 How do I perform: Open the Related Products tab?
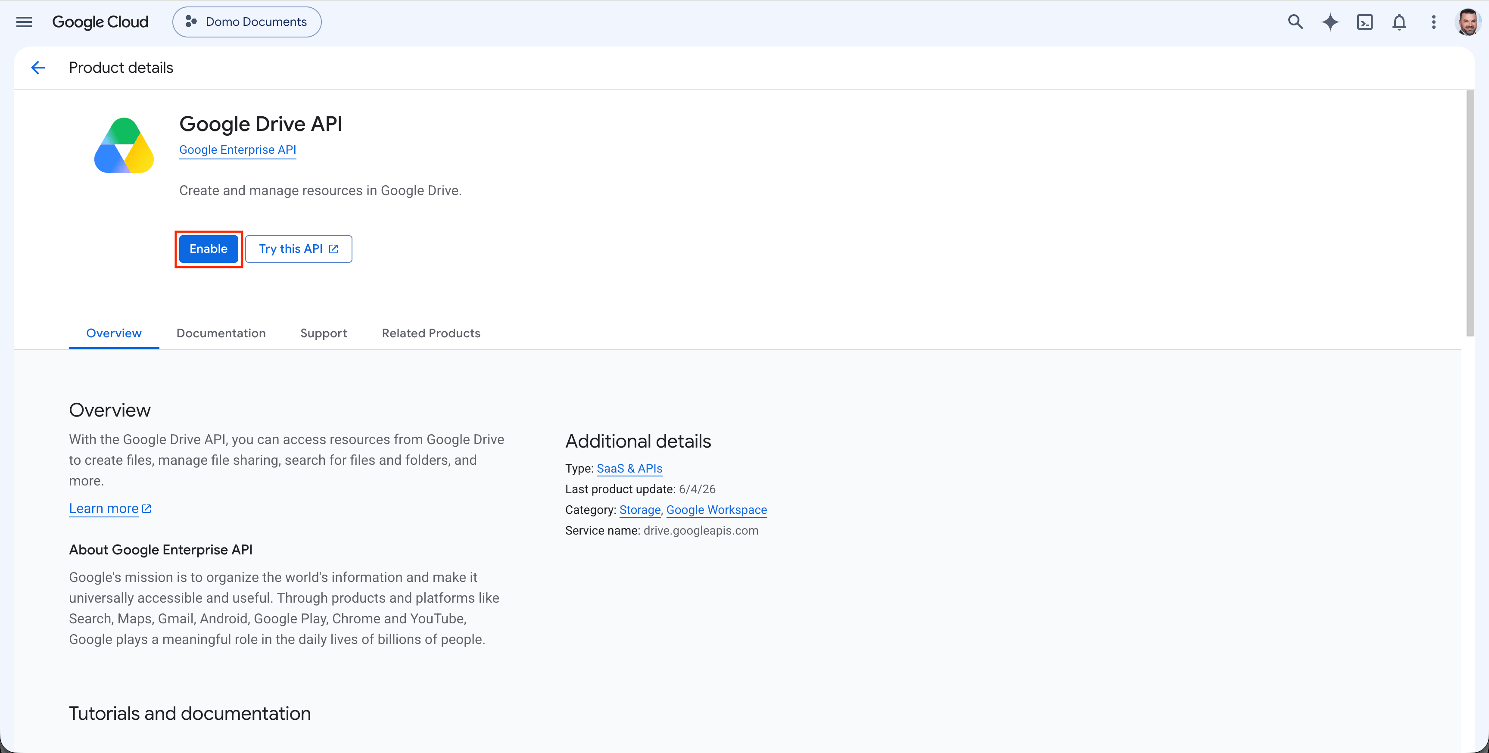[431, 333]
